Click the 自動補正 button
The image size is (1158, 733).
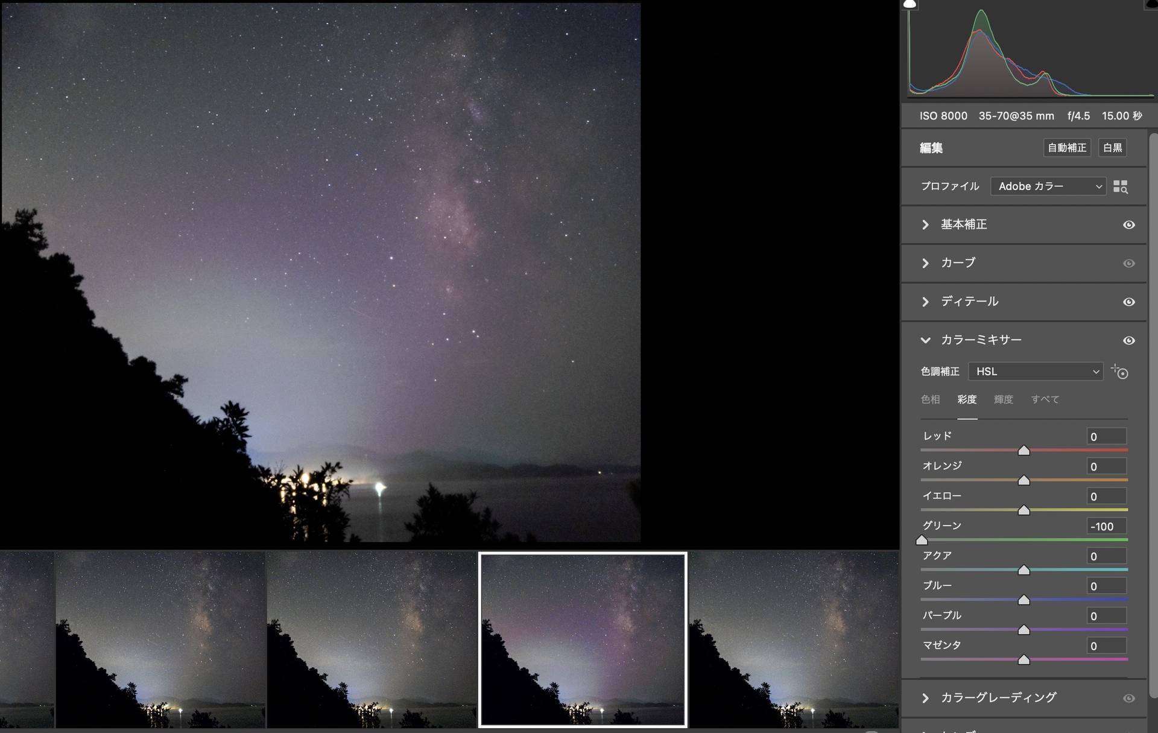(1067, 148)
